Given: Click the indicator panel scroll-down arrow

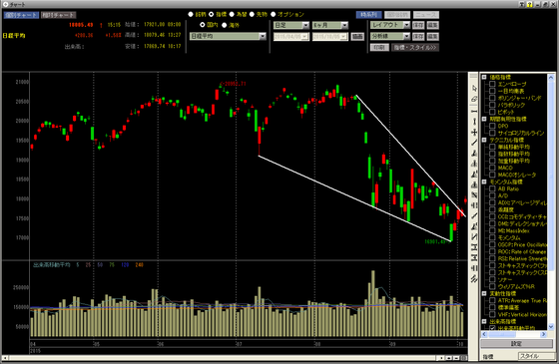Looking at the screenshot, I should (551, 326).
